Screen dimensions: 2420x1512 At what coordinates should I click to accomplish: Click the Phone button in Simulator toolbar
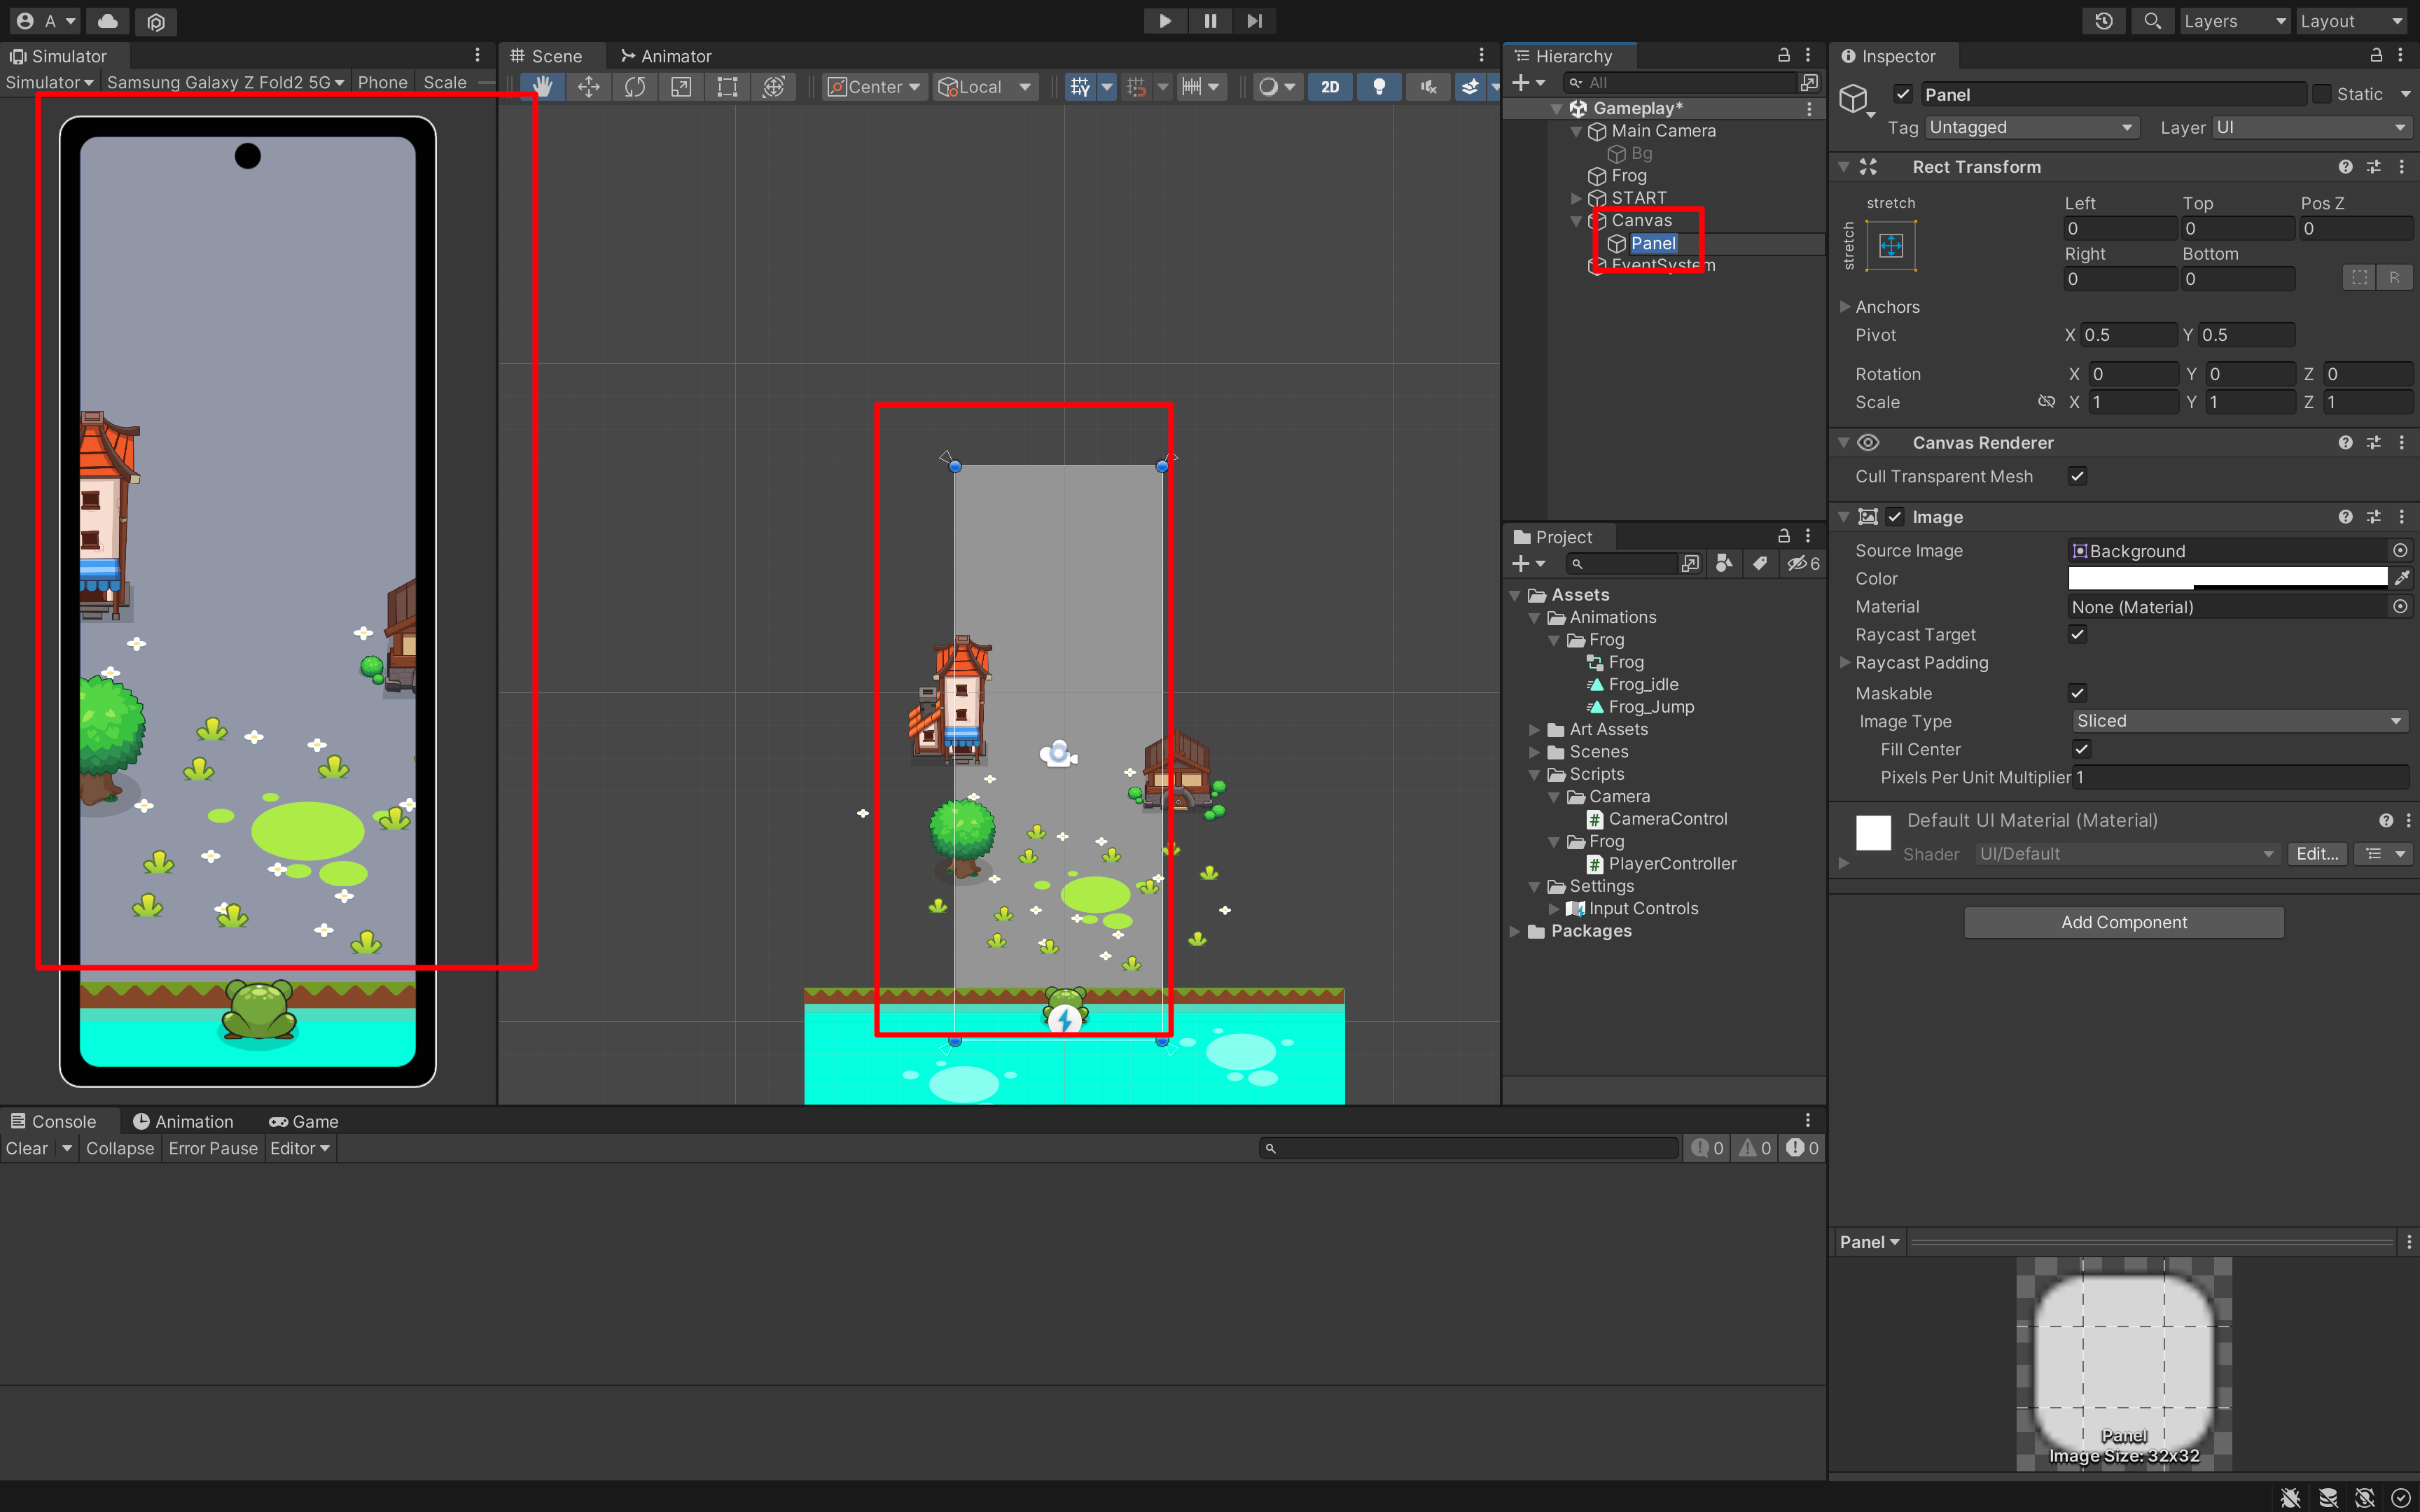pos(383,83)
